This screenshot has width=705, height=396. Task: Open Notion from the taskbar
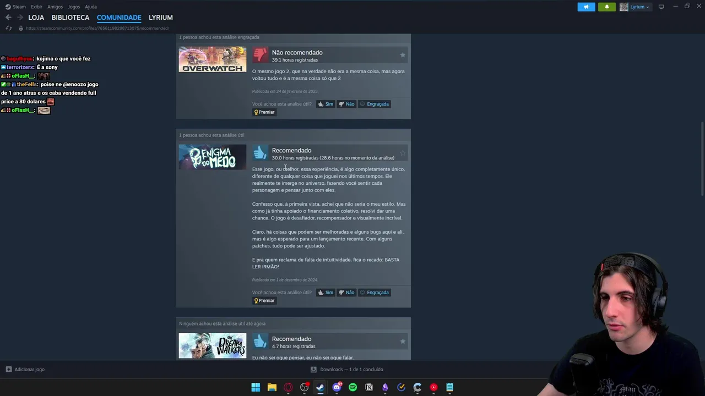click(369, 387)
